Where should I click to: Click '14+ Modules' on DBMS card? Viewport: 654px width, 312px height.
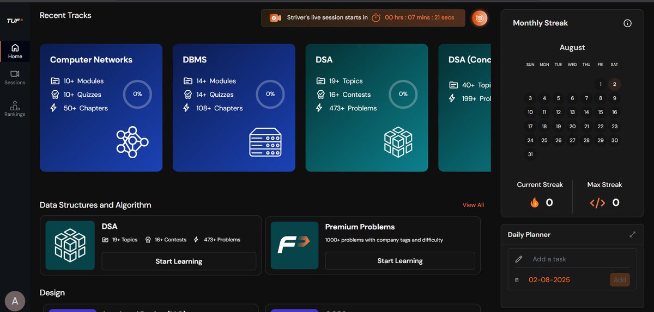coord(216,81)
